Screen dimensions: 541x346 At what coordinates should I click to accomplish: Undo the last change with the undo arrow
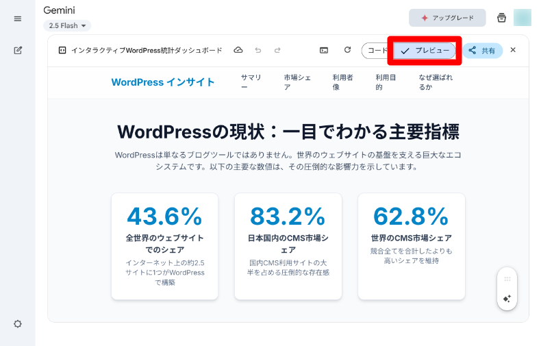coord(258,51)
